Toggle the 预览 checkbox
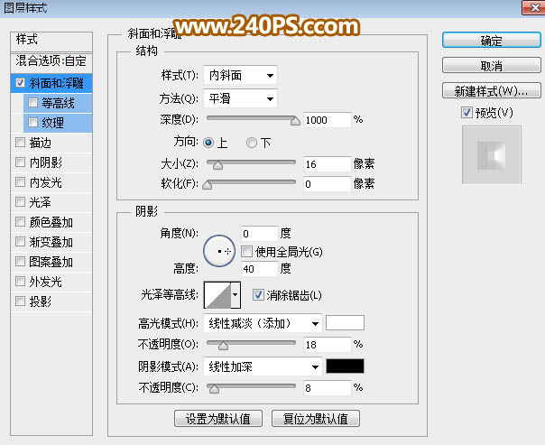Image resolution: width=545 pixels, height=445 pixels. pos(466,112)
